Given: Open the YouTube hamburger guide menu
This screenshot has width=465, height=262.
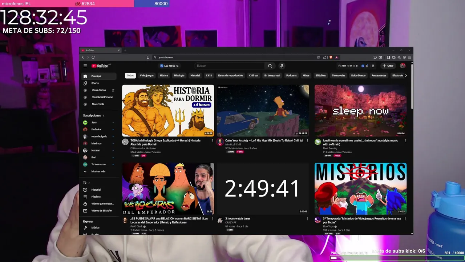Looking at the screenshot, I should pos(85,66).
